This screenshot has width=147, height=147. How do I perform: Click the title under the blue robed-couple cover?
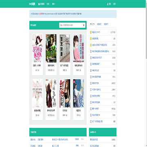(78, 111)
